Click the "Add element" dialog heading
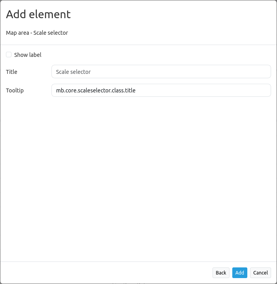This screenshot has height=284, width=277. coord(38,15)
